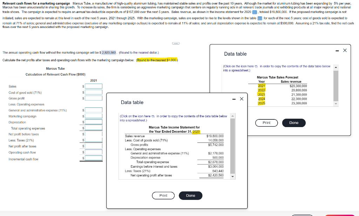Image resolution: width=359 pixels, height=216 pixels.
Task: Click Done in the income statement dialog
Action: pos(190,195)
